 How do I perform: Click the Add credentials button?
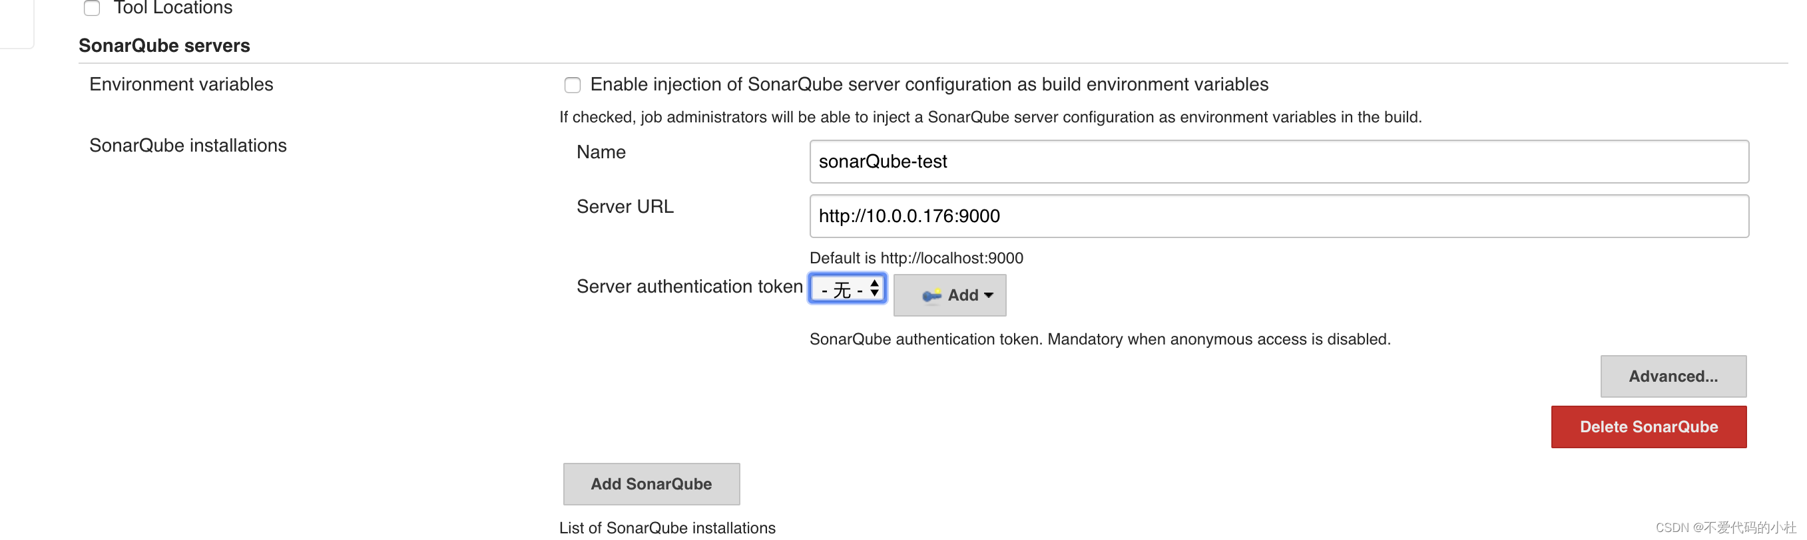[950, 295]
